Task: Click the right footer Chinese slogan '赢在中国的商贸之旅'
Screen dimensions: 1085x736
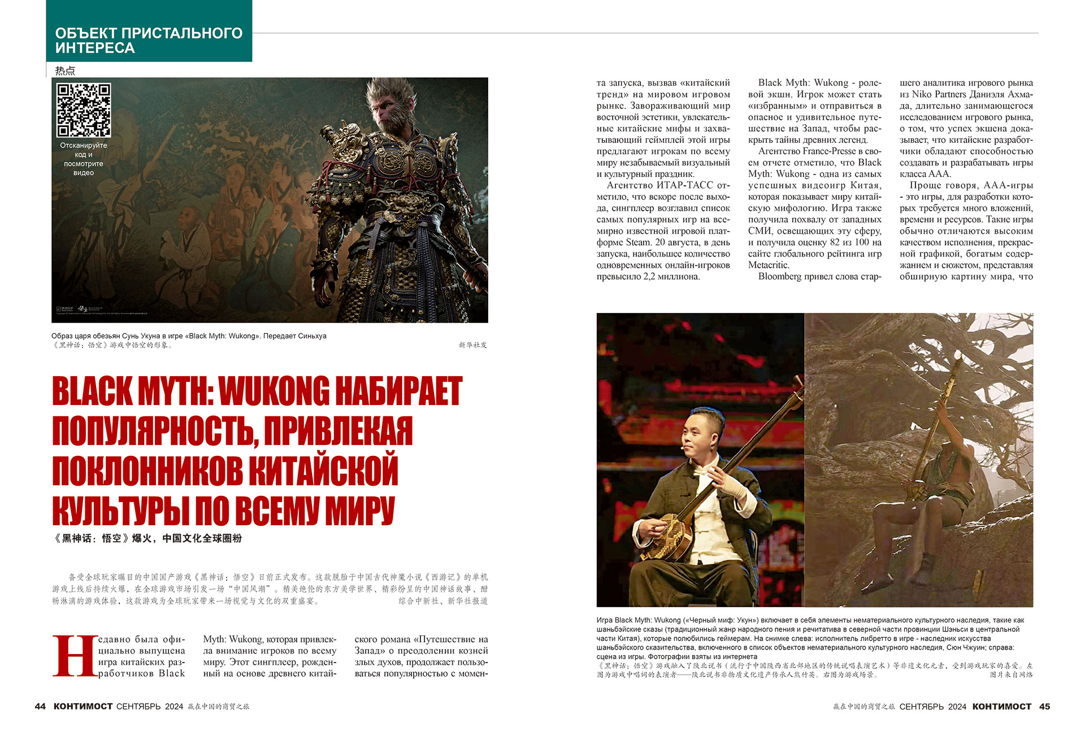Action: (x=864, y=707)
